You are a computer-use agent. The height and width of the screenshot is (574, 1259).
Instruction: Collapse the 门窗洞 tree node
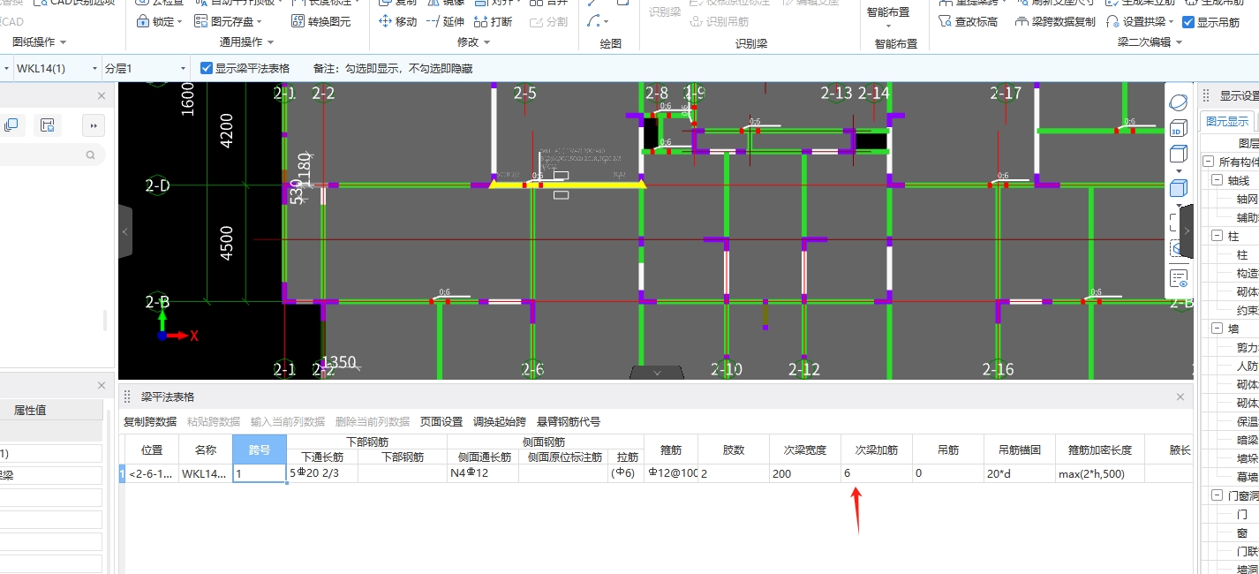pos(1218,495)
